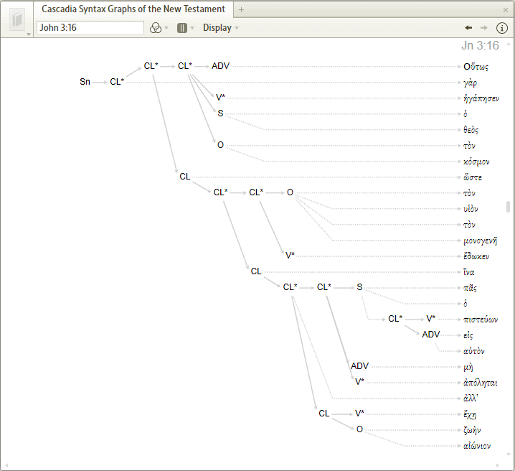Click the Greek word κόσμον
The width and height of the screenshot is (515, 471).
[476, 162]
